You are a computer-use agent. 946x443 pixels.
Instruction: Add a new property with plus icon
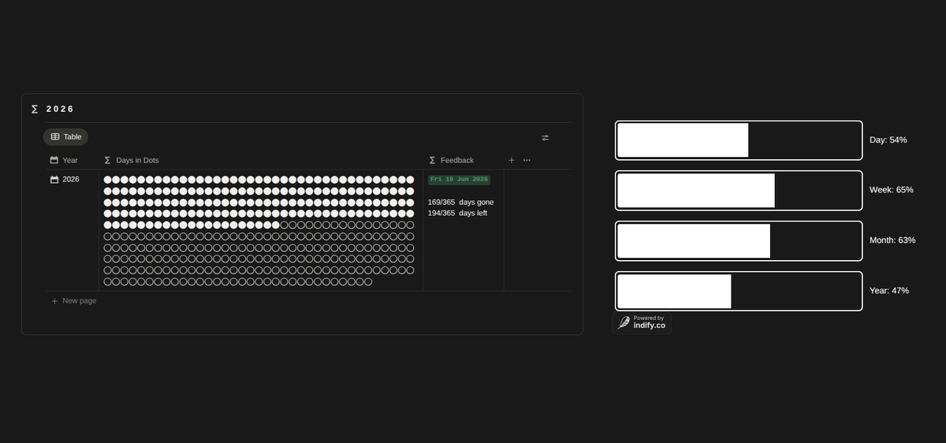(x=511, y=160)
